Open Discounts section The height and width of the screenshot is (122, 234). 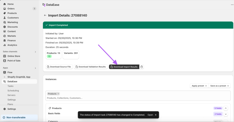coord(13,27)
